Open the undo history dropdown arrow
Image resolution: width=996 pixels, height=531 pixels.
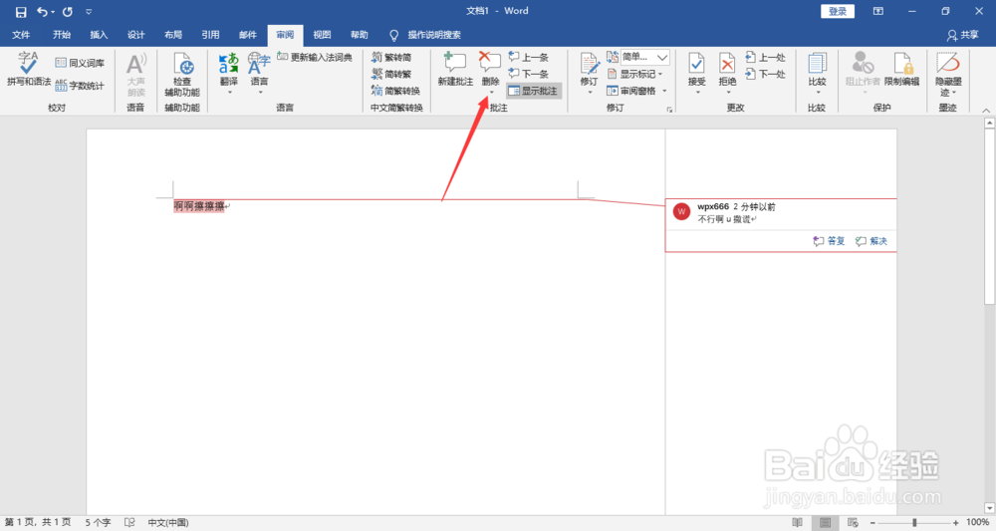tap(53, 11)
